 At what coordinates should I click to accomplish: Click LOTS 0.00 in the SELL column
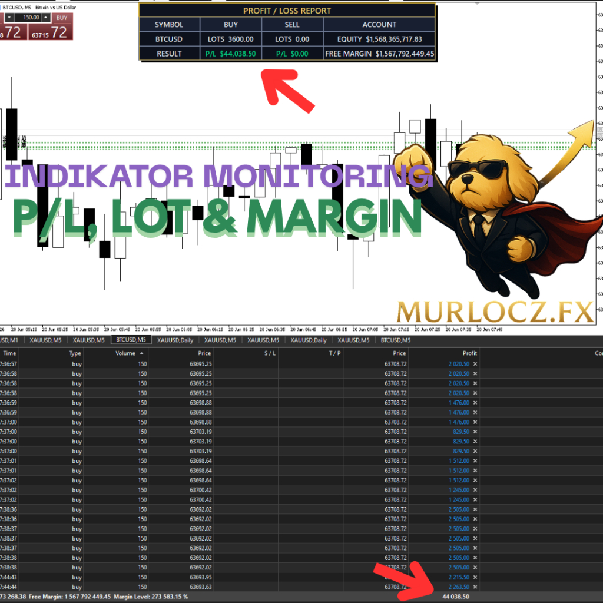pyautogui.click(x=292, y=39)
